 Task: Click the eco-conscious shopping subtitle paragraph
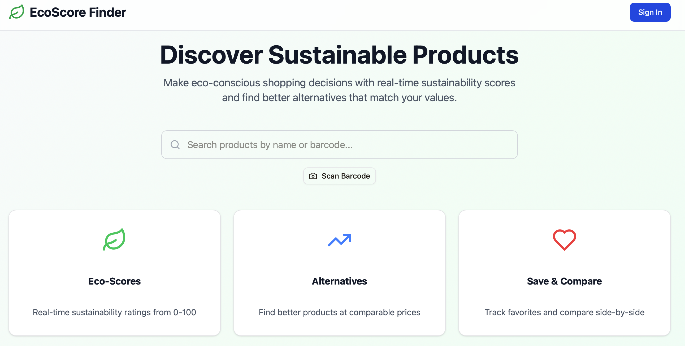coord(339,83)
